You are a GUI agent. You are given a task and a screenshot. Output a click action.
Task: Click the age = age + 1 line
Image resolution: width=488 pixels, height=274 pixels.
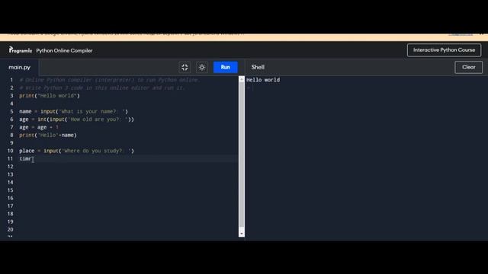(39, 127)
